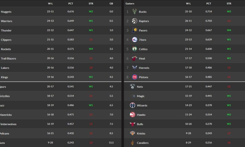Open the Warriors team link
Image resolution: width=245 pixels, height=147 pixels.
point(6,21)
